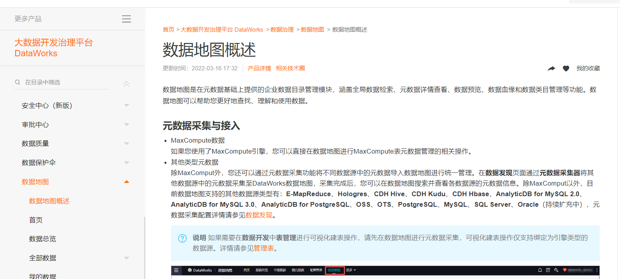Screen dimensions: 620x279
Task: Open 数据地图 breadcrumb
Action: point(313,30)
